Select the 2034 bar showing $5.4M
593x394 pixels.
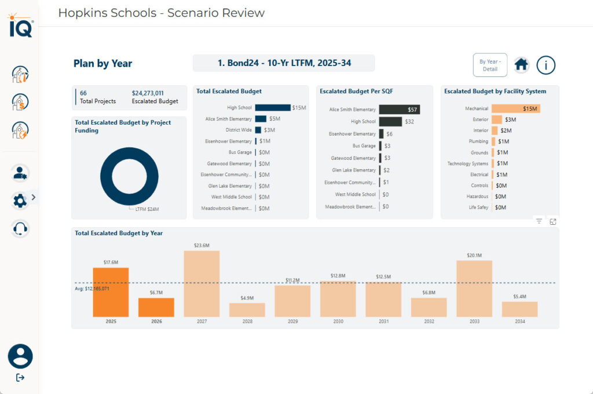tap(519, 309)
